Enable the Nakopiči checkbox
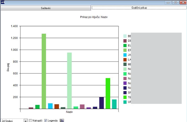 [x=30, y=121]
